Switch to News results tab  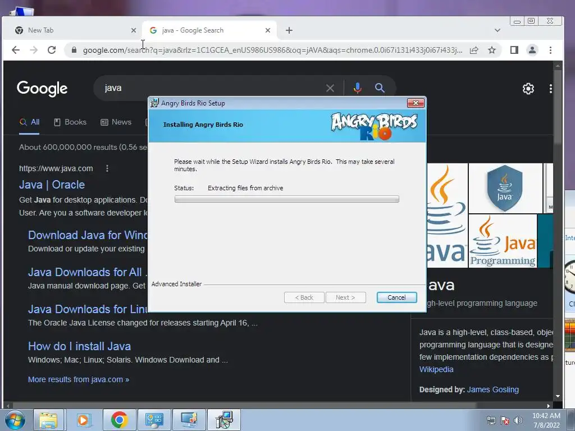pyautogui.click(x=116, y=122)
